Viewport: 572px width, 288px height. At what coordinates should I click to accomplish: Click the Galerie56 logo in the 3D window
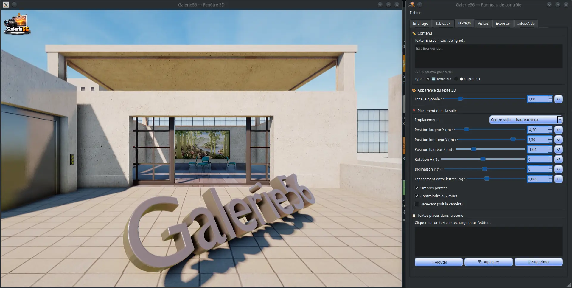tap(17, 24)
